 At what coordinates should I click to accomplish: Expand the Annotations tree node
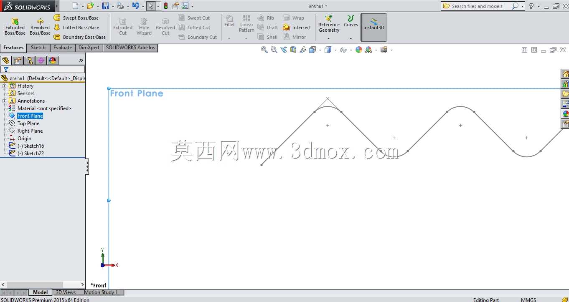[5, 101]
